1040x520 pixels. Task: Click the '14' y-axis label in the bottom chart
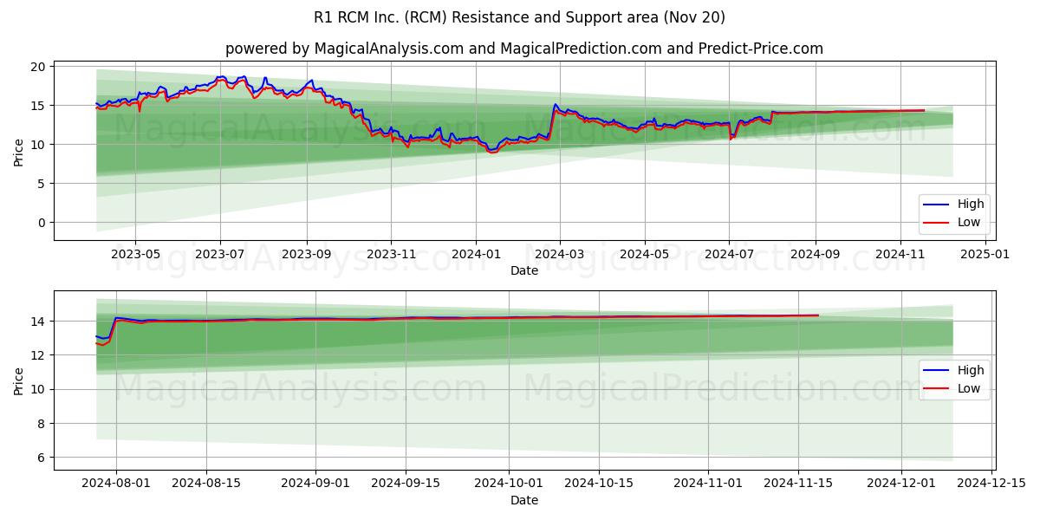pos(40,322)
